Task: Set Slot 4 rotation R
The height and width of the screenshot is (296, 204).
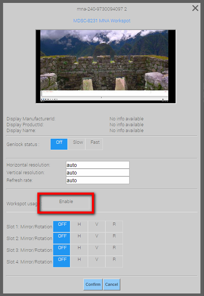Action: point(114,262)
